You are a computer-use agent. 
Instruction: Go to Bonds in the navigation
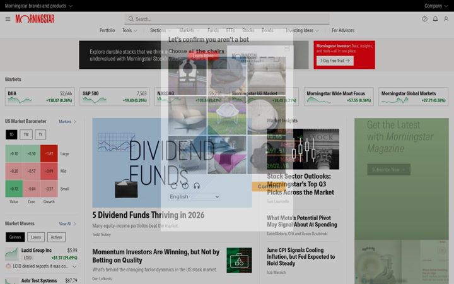pos(267,30)
